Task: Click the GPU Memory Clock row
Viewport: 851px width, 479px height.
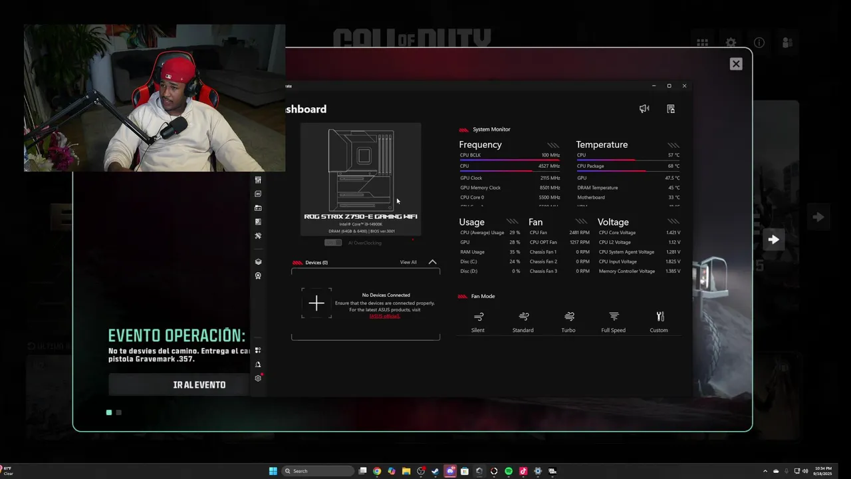Action: 510,188
